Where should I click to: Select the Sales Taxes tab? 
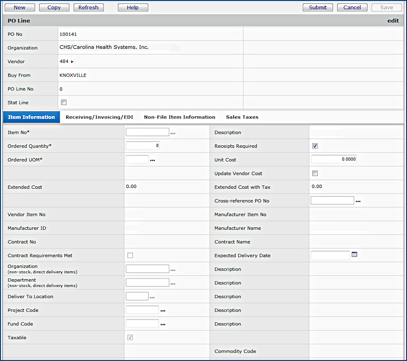(x=242, y=117)
